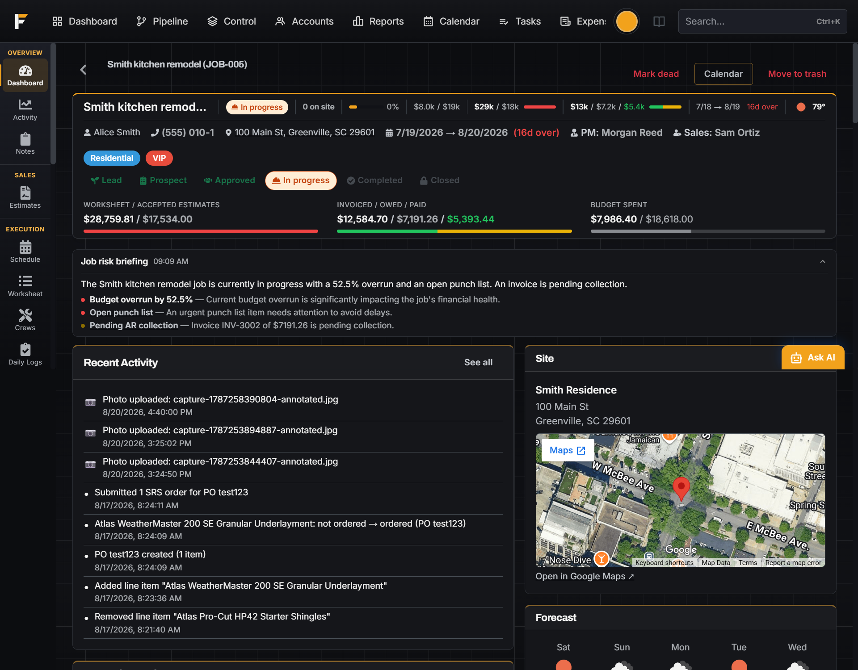858x670 pixels.
Task: Click the phone number (555) 010-1
Action: (x=188, y=132)
